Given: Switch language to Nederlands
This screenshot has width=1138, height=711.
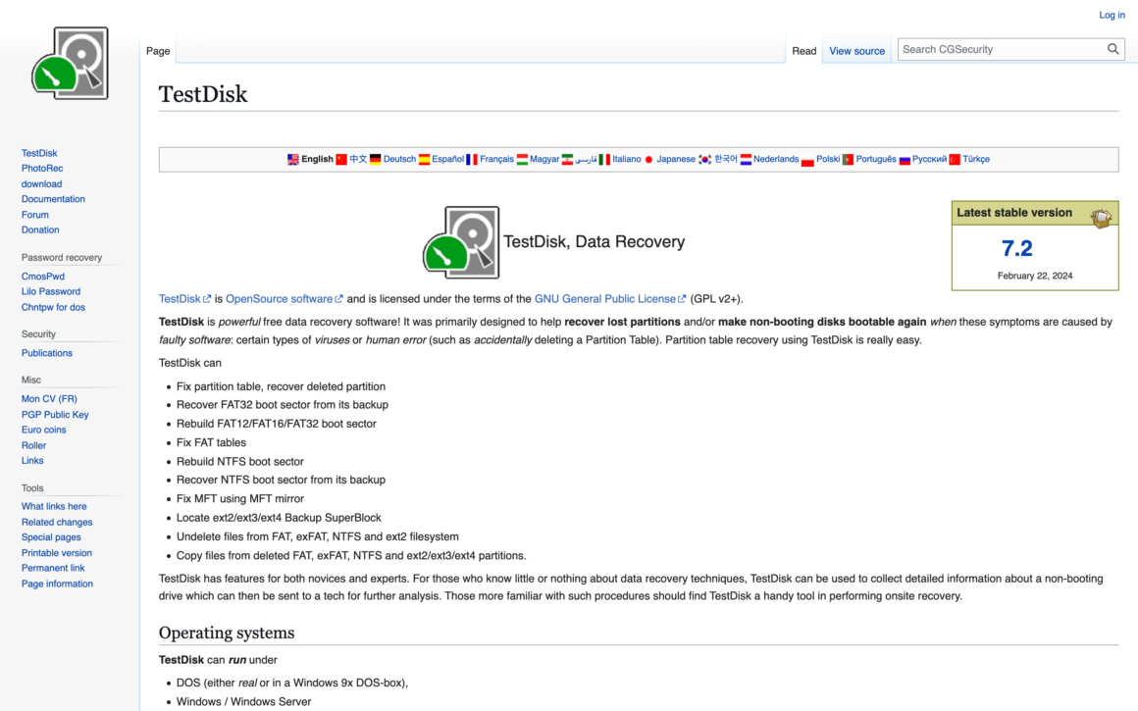Looking at the screenshot, I should click(776, 160).
